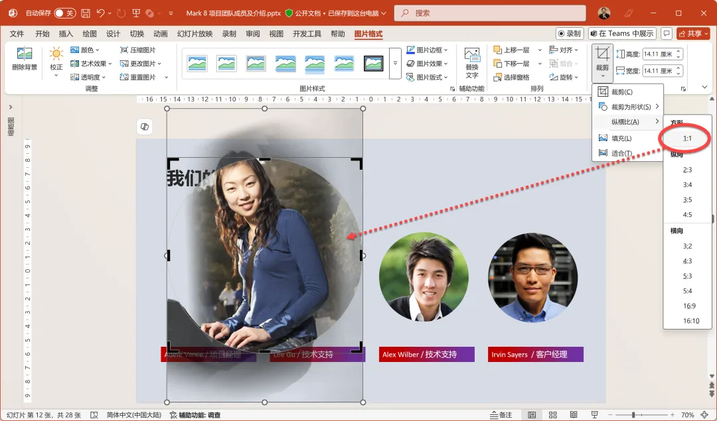Click the Undo arrow icon
The width and height of the screenshot is (717, 421).
(x=101, y=13)
